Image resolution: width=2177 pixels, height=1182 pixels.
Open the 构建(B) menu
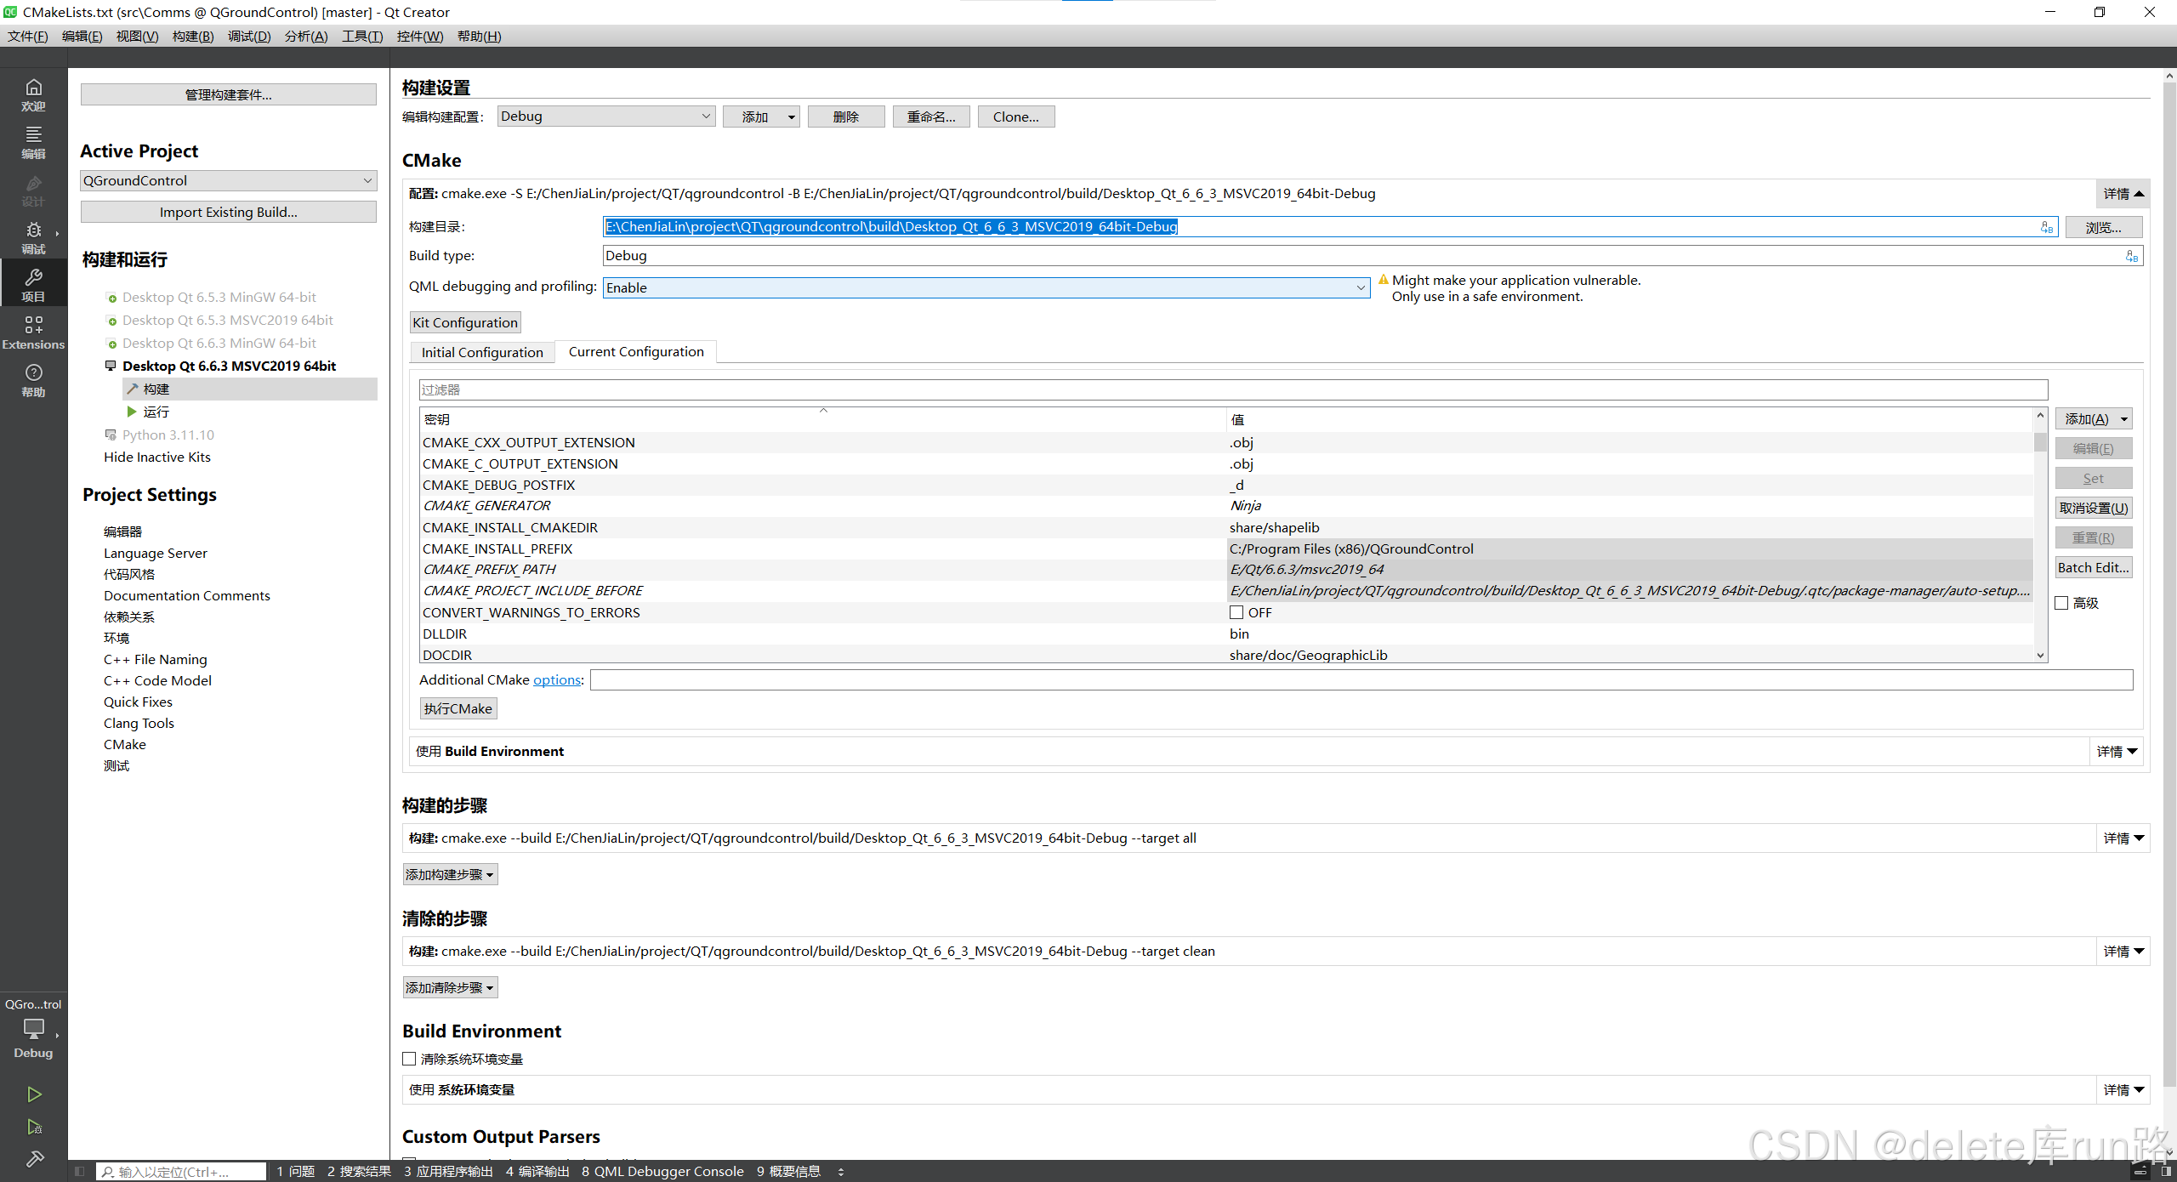pos(193,36)
